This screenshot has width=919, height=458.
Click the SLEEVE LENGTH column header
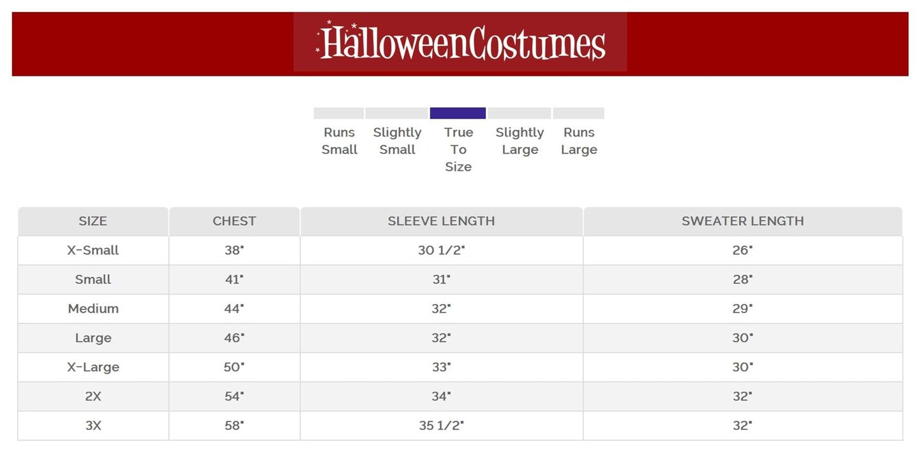pos(441,221)
